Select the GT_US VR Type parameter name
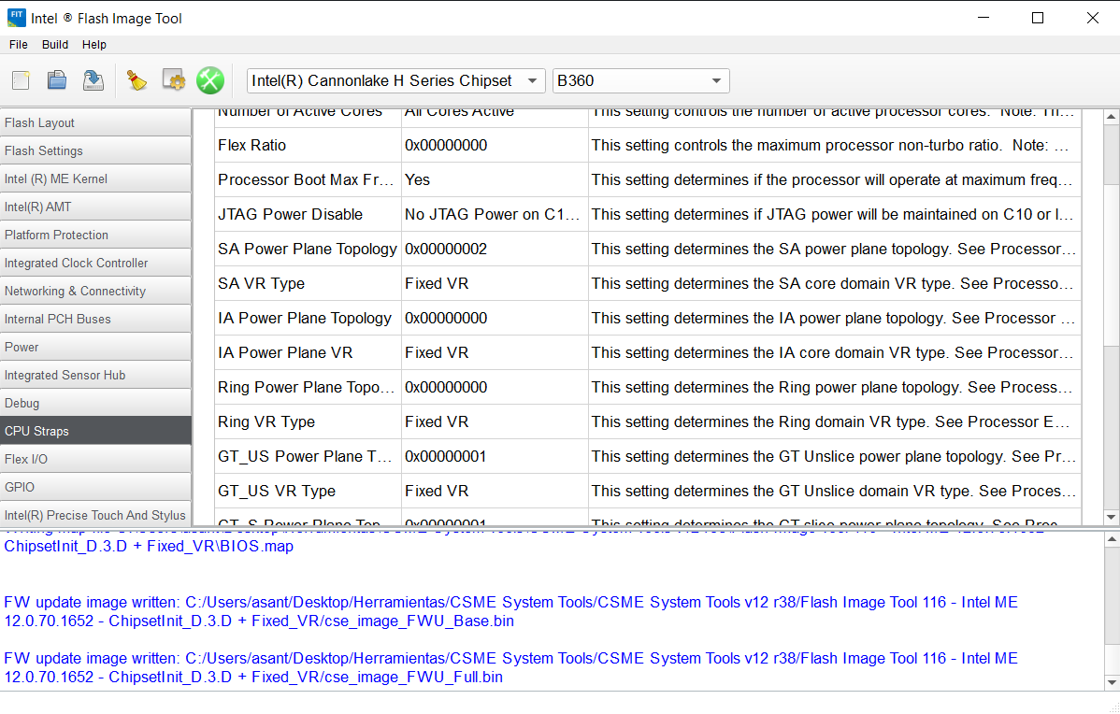 tap(308, 492)
